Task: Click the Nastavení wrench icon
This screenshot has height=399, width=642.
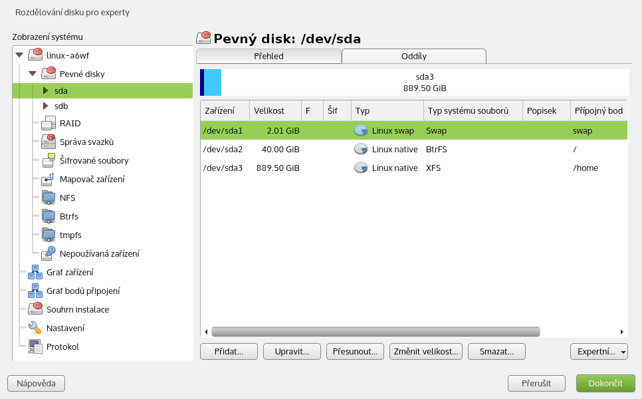Action: 35,328
